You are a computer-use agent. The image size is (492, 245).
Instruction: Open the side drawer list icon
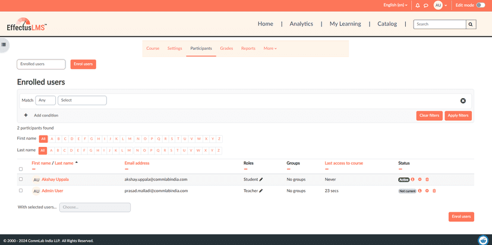(x=4, y=45)
